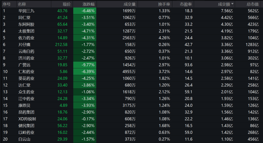Select stock 太极集团
Viewport: 263px width, 143px height.
[26, 31]
